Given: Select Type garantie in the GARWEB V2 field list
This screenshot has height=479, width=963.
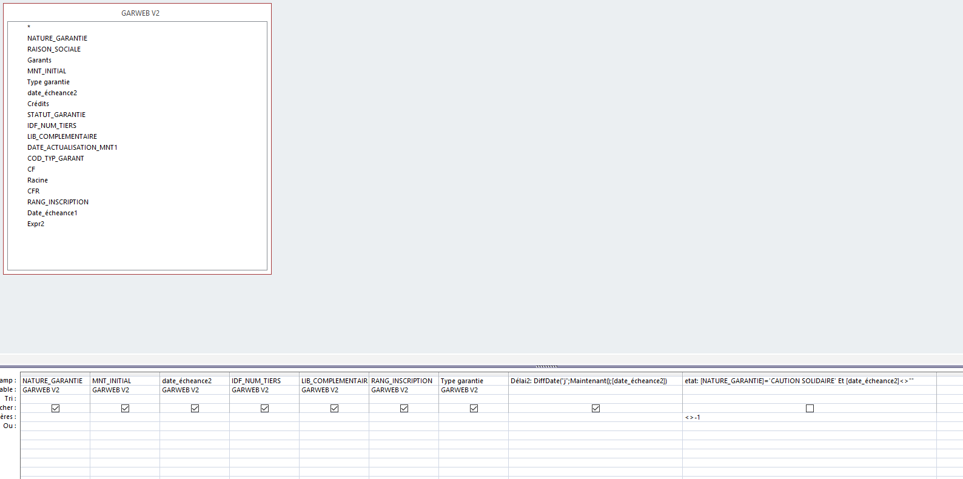Looking at the screenshot, I should (x=49, y=82).
